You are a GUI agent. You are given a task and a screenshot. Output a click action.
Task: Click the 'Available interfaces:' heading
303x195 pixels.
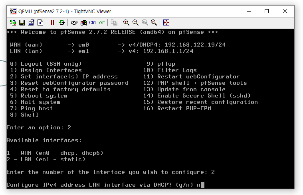coord(44,140)
